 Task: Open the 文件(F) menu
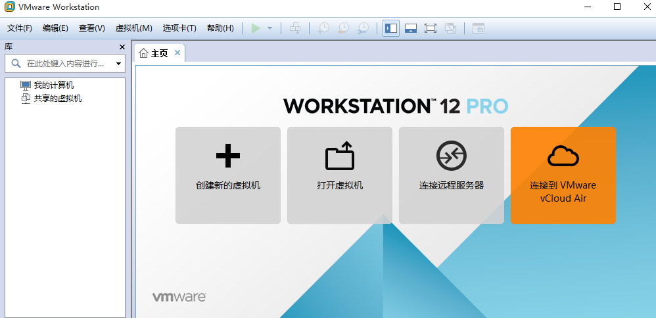[20, 28]
